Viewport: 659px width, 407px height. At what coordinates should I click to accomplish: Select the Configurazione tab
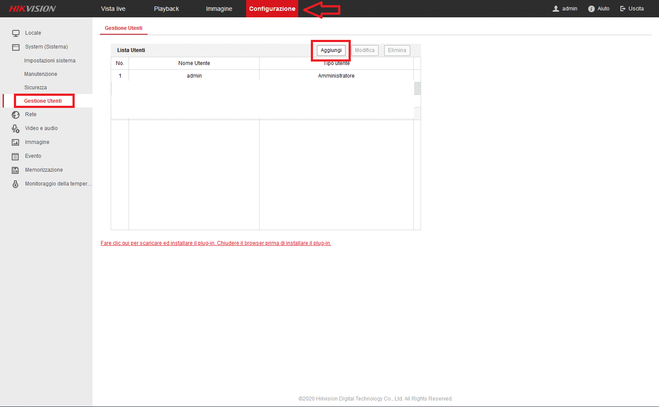tap(272, 9)
